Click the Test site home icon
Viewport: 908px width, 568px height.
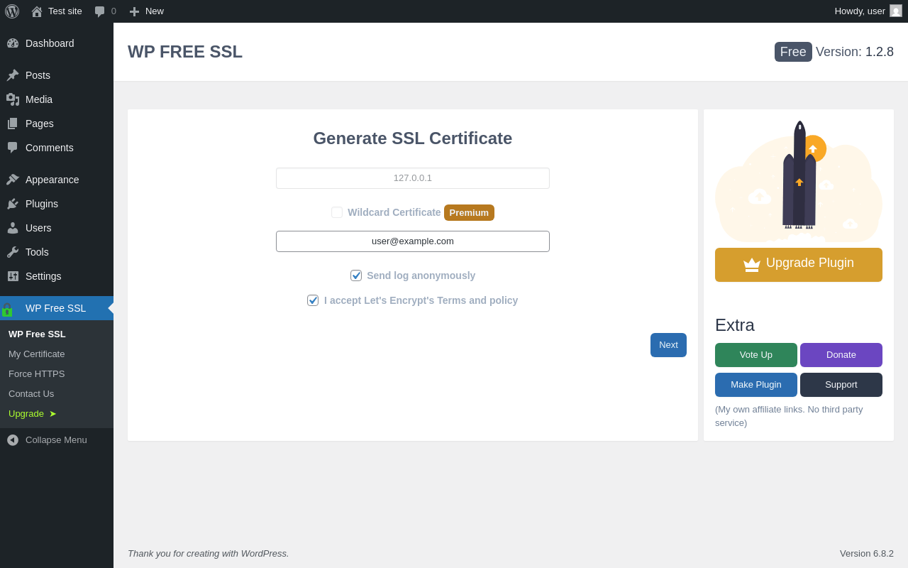coord(37,11)
